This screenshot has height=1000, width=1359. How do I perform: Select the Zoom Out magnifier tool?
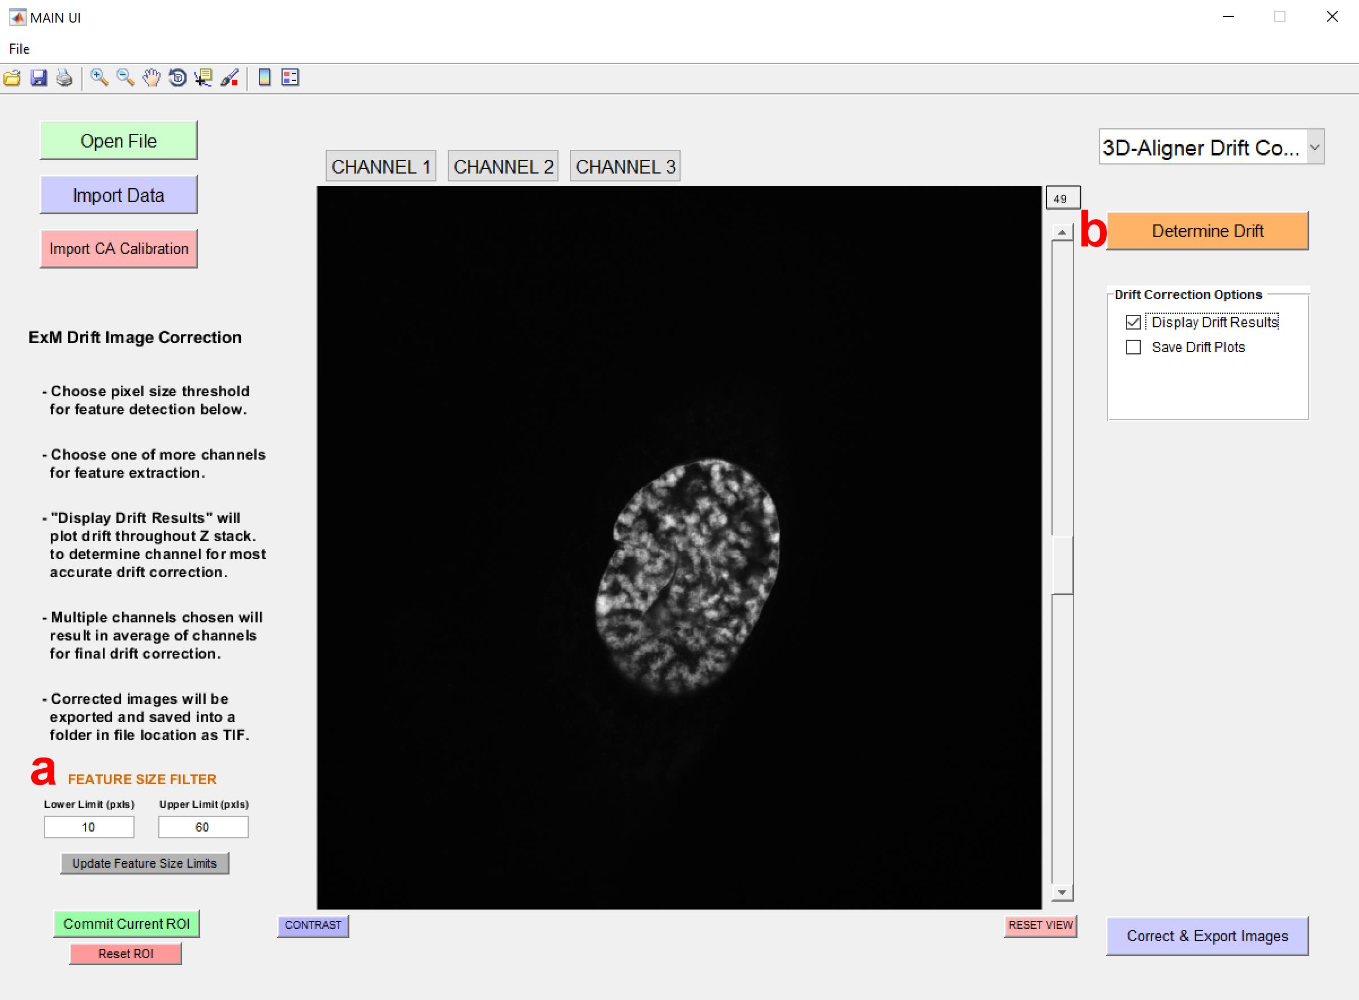tap(125, 77)
